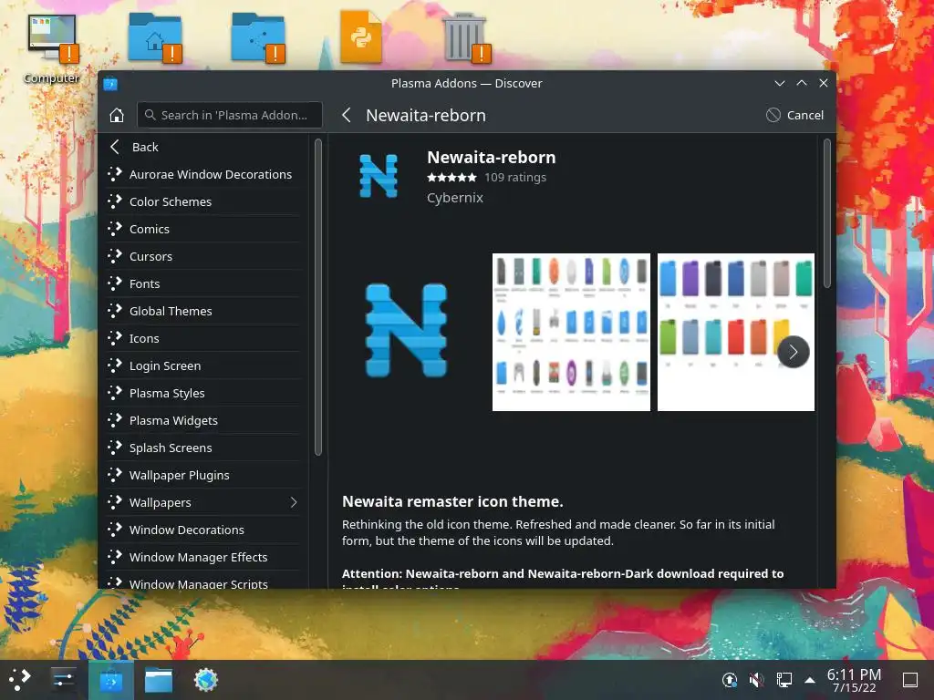Go Back in the sidebar category list

[203, 147]
